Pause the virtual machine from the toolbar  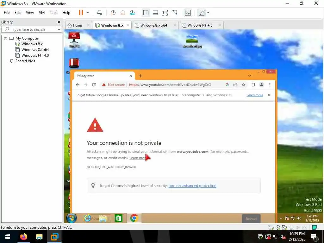[81, 13]
